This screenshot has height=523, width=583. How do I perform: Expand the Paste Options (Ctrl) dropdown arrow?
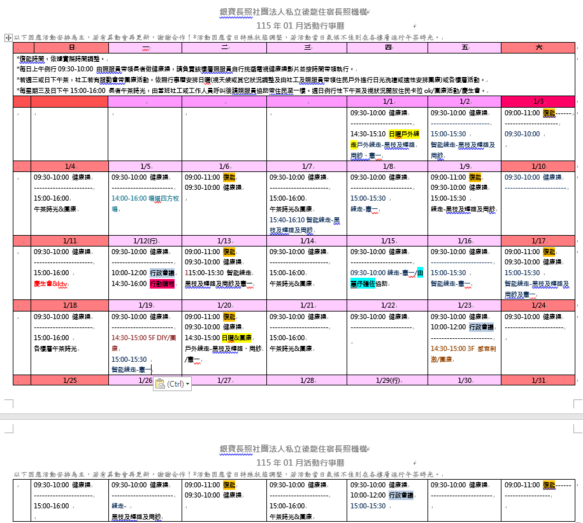pos(187,384)
